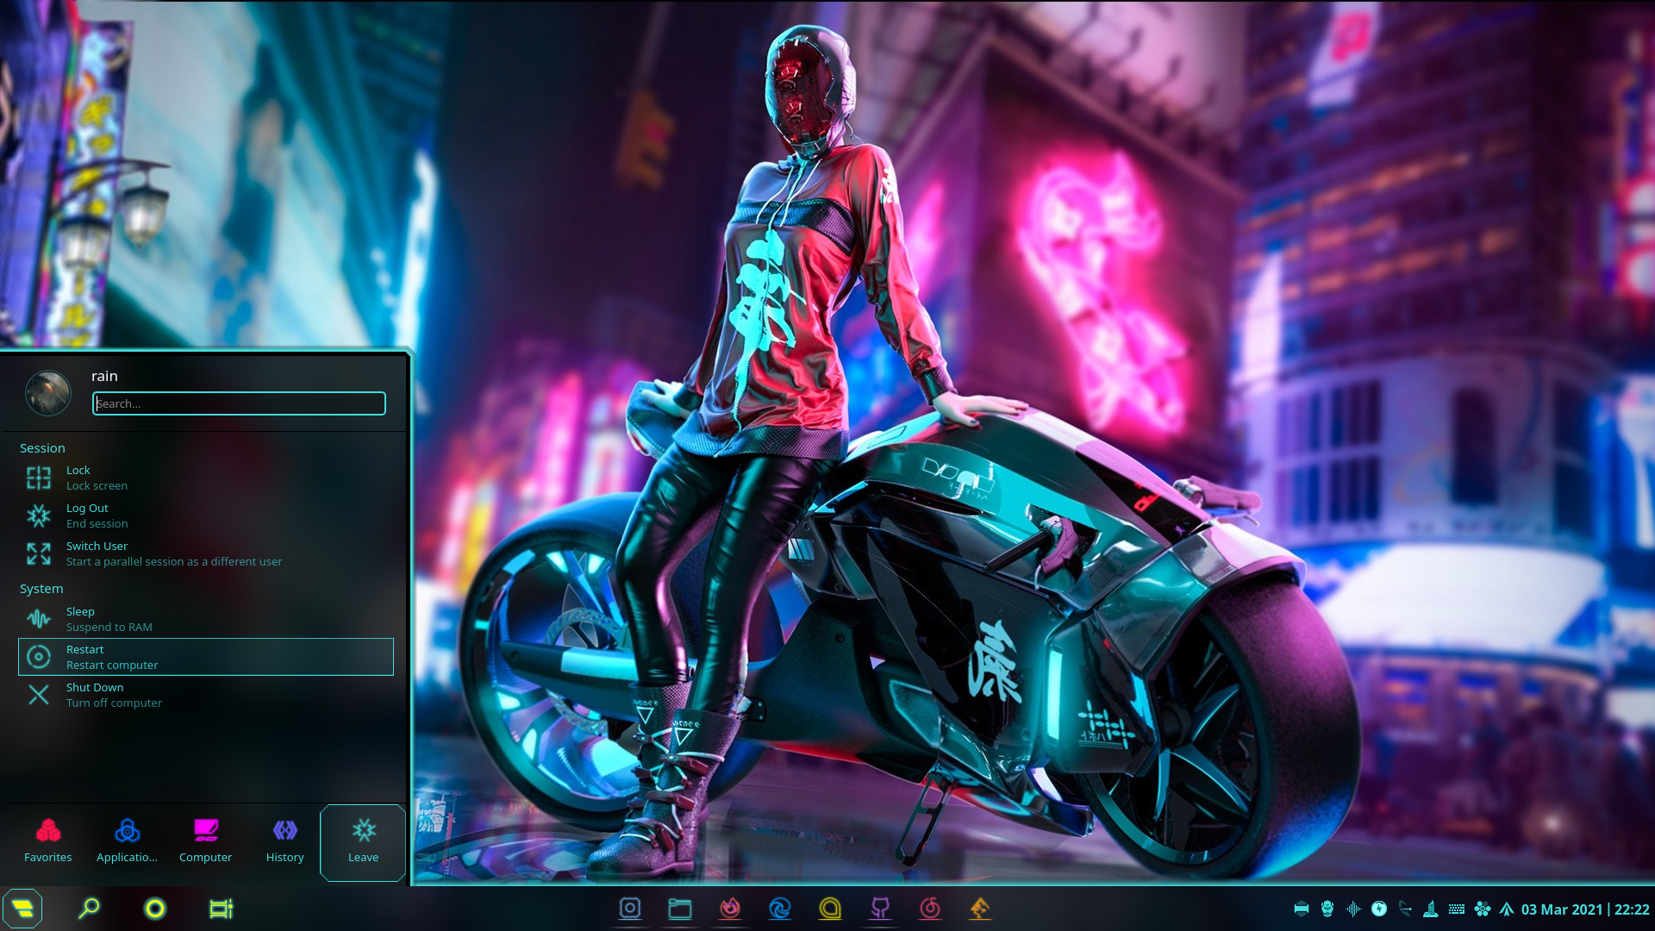The image size is (1655, 931).
Task: Open the orange kicking figure app icon
Action: (x=980, y=908)
